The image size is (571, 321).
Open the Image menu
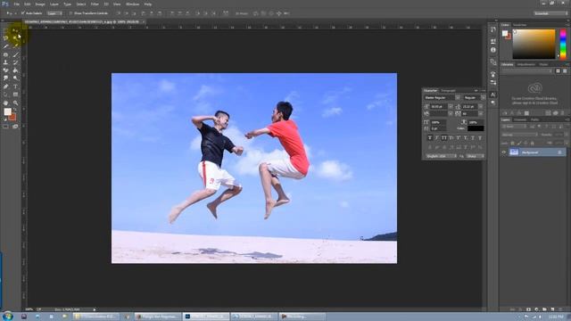[40, 4]
